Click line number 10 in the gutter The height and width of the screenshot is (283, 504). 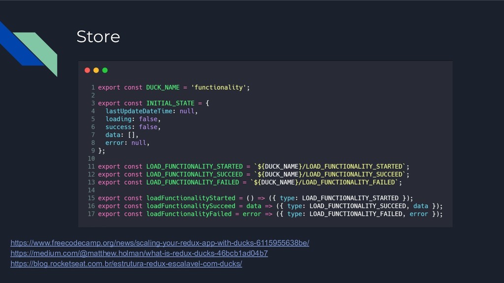click(91, 159)
